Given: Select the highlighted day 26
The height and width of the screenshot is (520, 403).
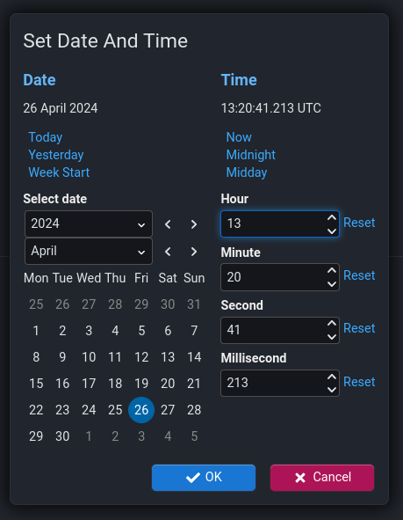Looking at the screenshot, I should (x=141, y=410).
